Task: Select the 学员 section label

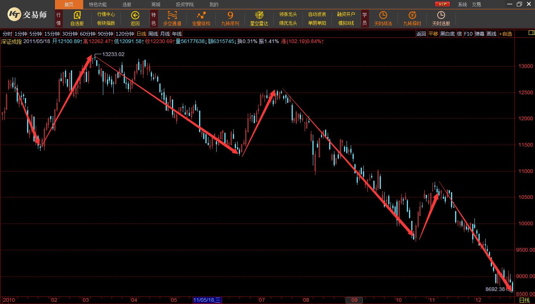Action: click(364, 19)
